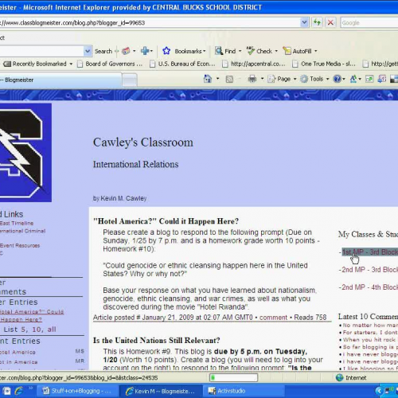Open the Tools menu

point(314,79)
